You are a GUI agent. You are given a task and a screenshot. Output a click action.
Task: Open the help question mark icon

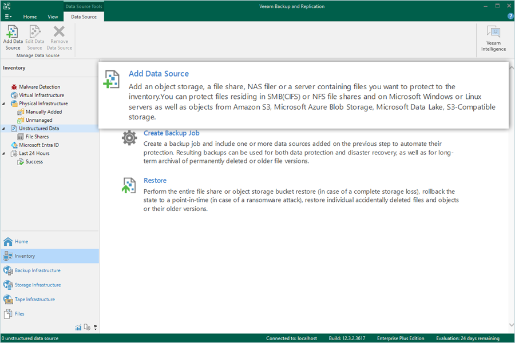pyautogui.click(x=510, y=17)
